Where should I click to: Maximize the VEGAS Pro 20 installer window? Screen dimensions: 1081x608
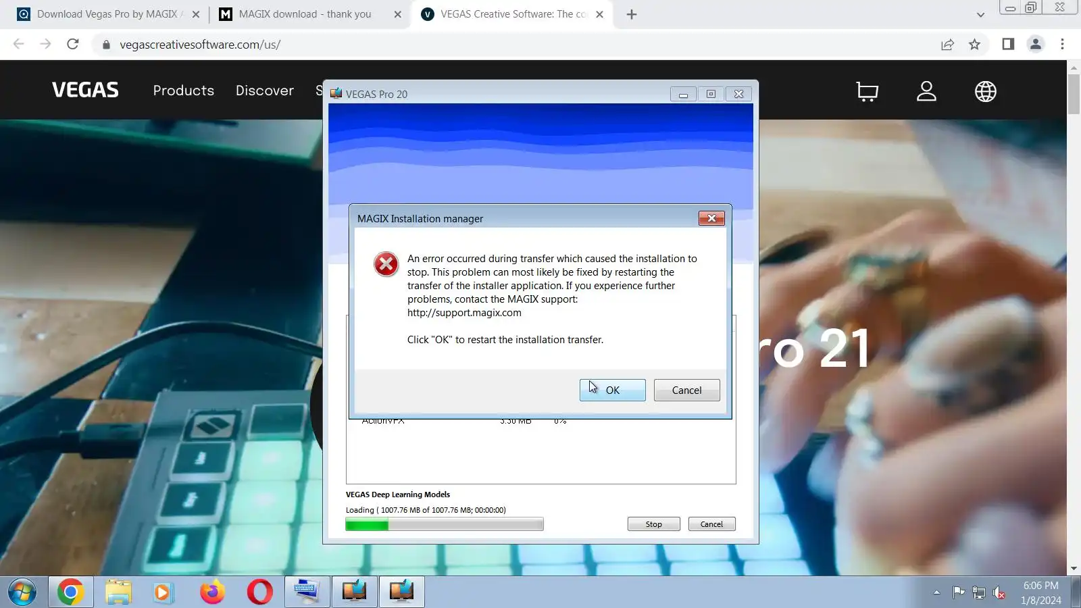pyautogui.click(x=711, y=94)
